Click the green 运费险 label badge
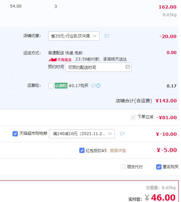This screenshot has width=181, height=202. [61, 85]
